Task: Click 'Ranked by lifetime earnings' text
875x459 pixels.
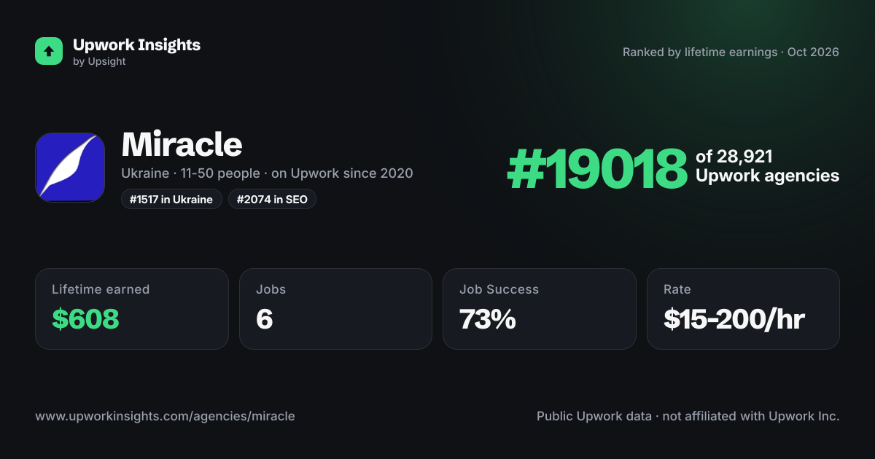Action: tap(700, 52)
